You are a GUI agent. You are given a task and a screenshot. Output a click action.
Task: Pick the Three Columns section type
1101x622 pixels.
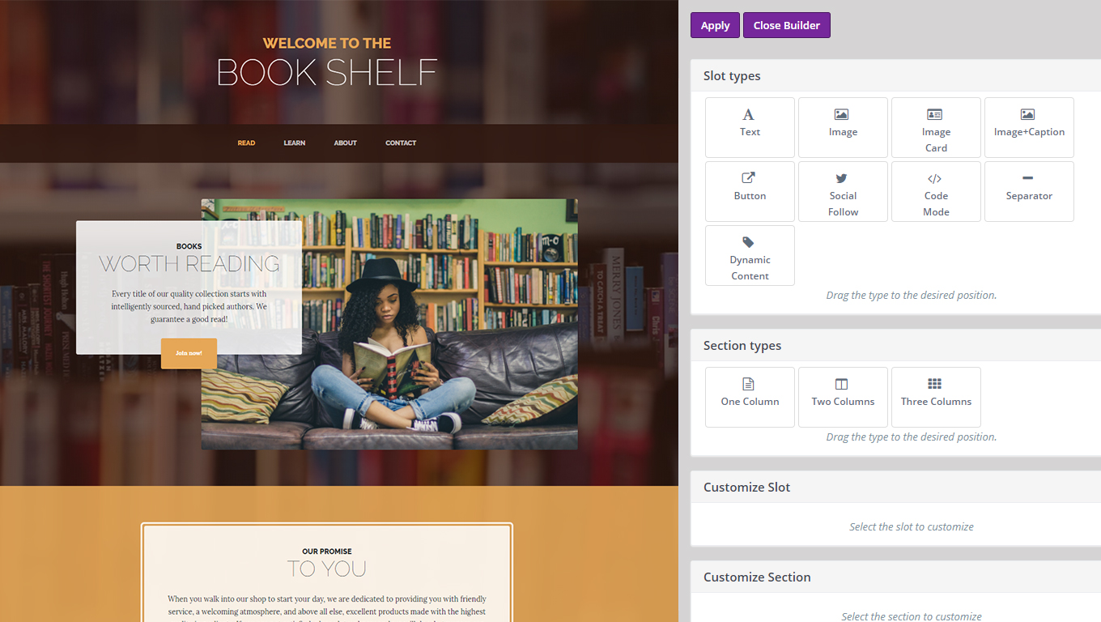click(936, 397)
